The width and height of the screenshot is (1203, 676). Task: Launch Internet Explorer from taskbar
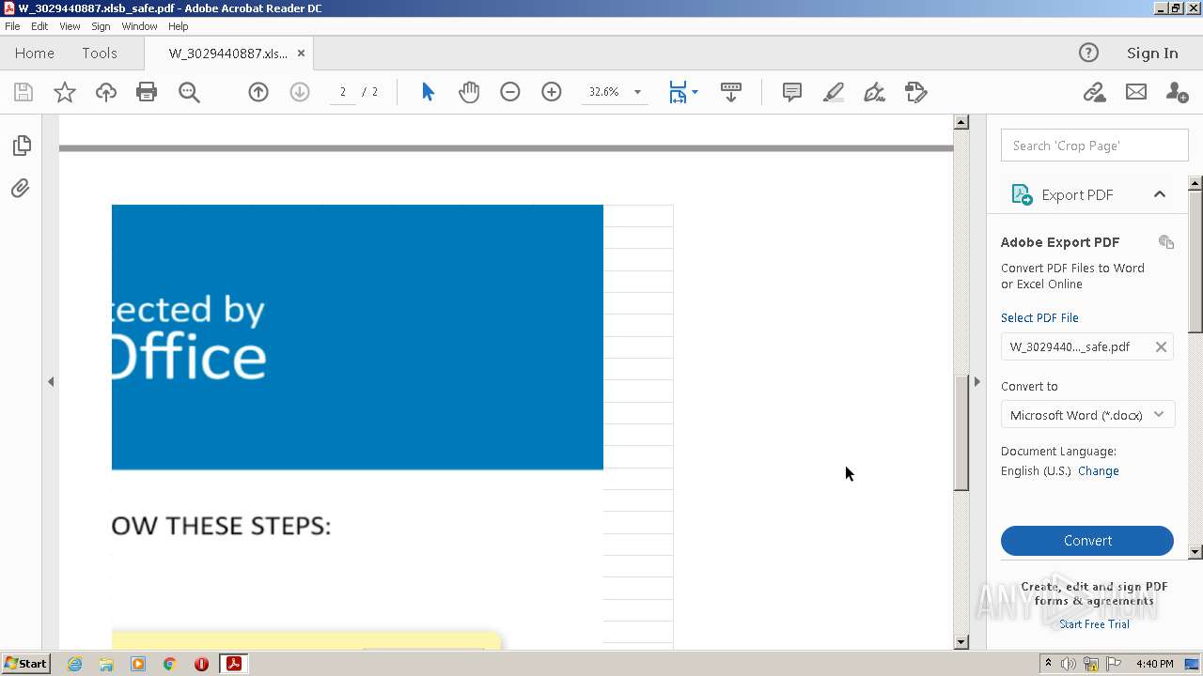pos(74,664)
